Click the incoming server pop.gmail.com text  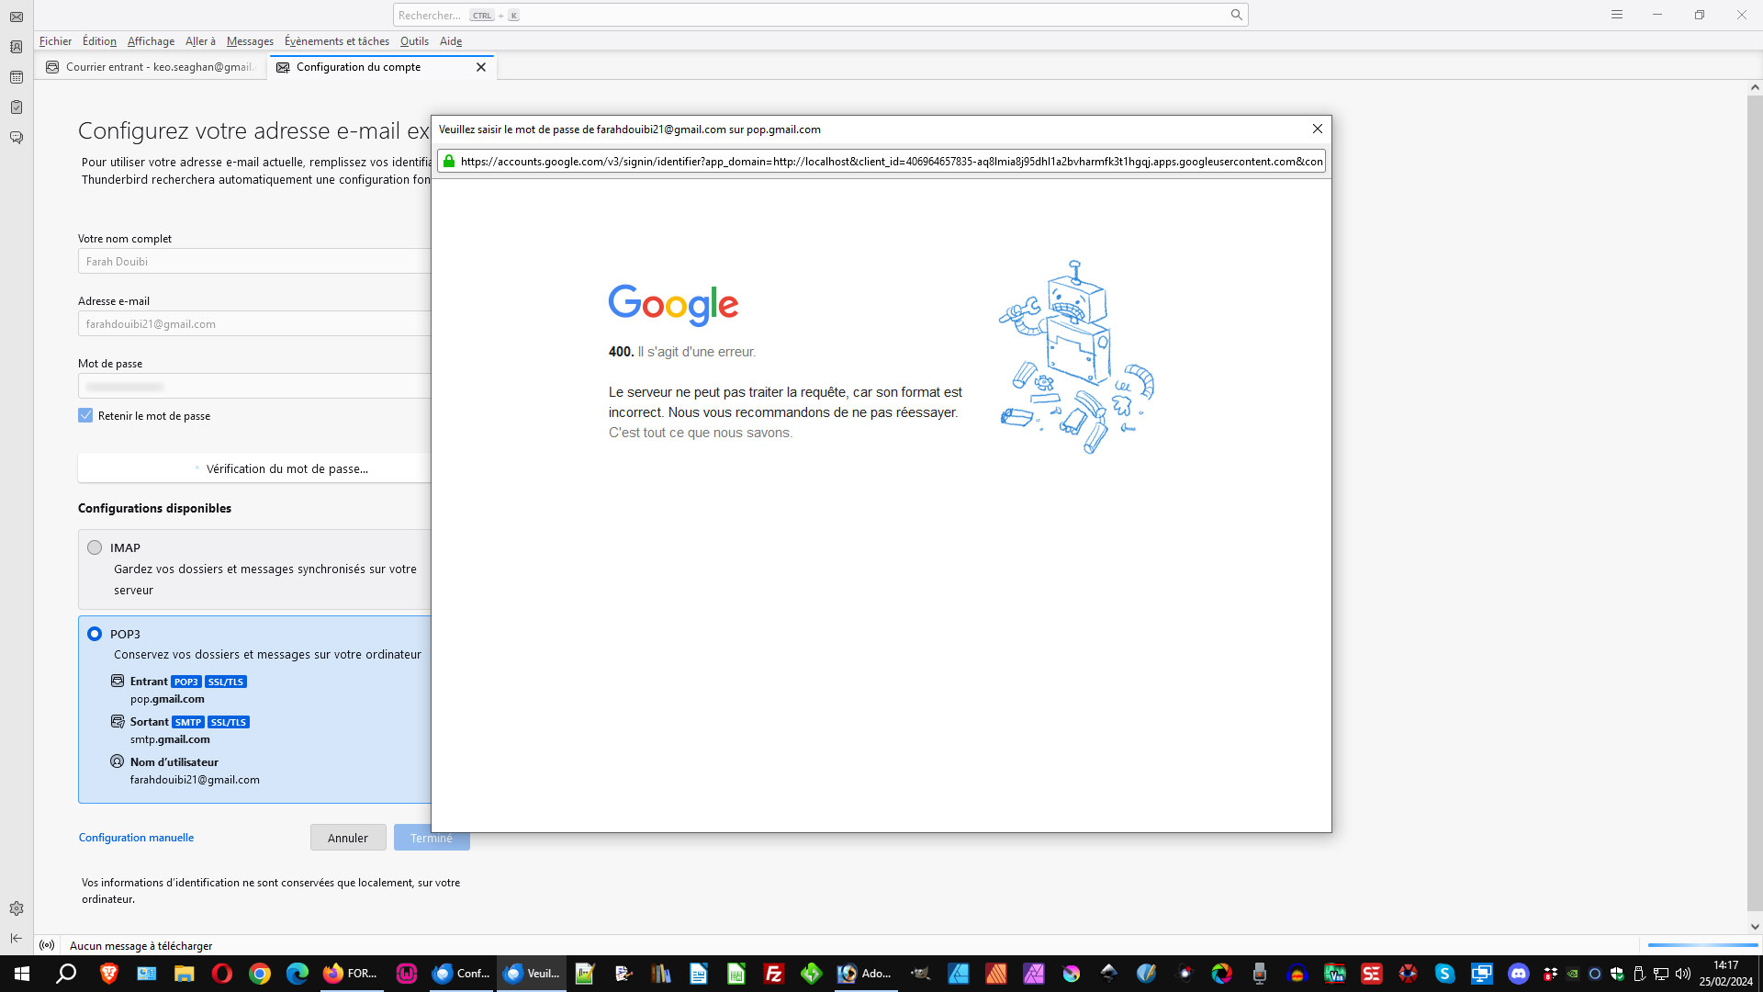pos(167,699)
